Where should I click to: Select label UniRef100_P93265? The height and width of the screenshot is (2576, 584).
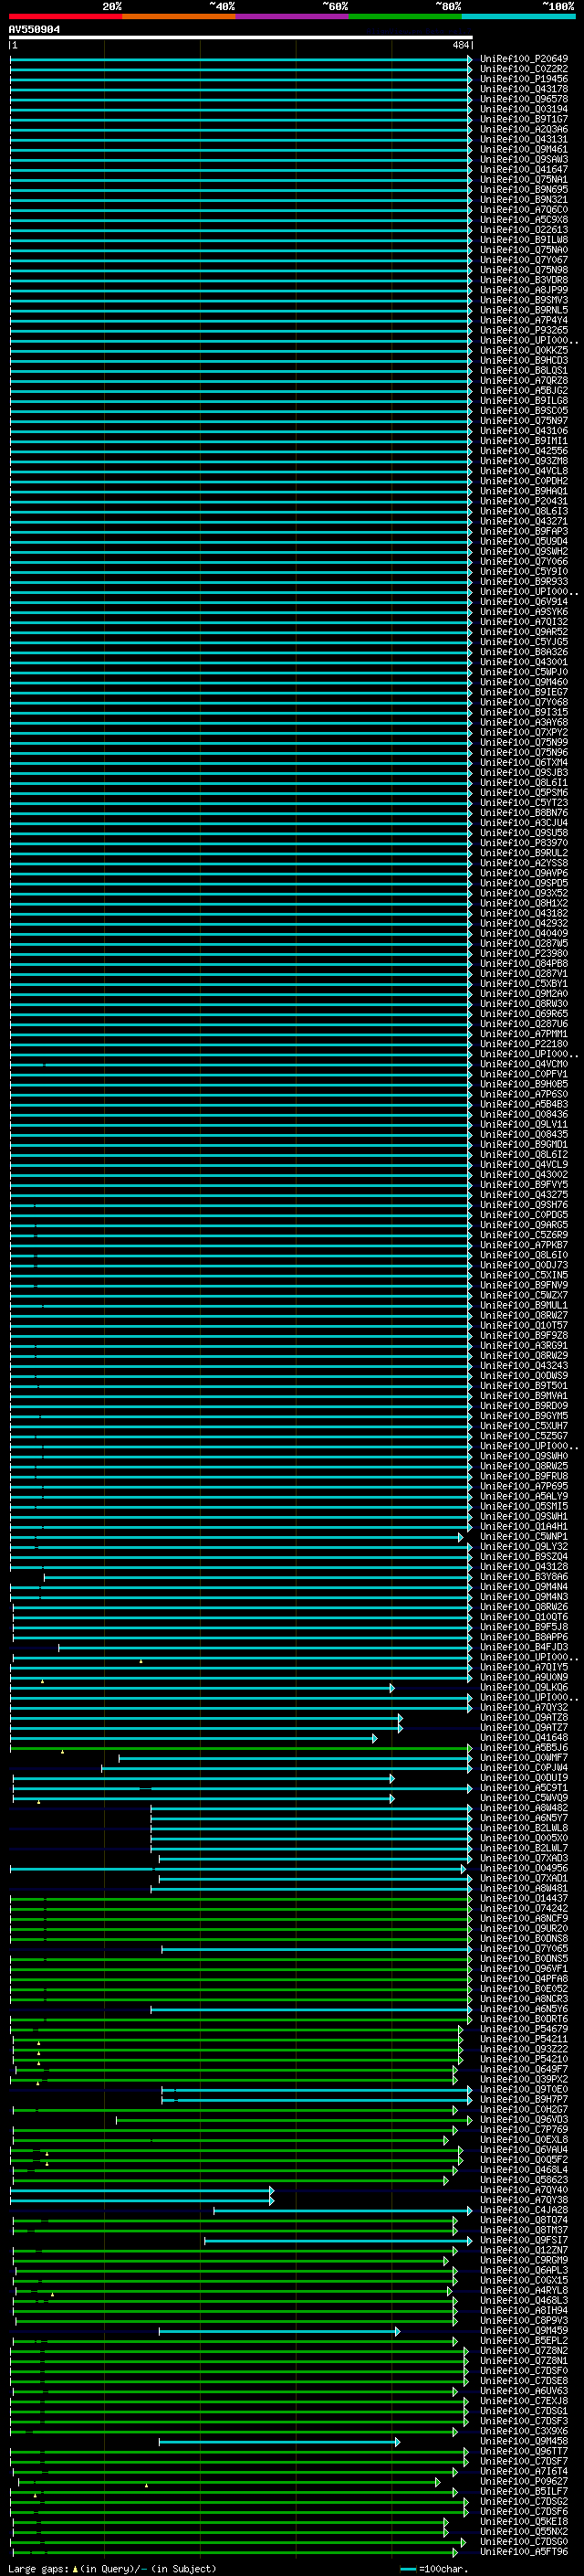(x=523, y=330)
